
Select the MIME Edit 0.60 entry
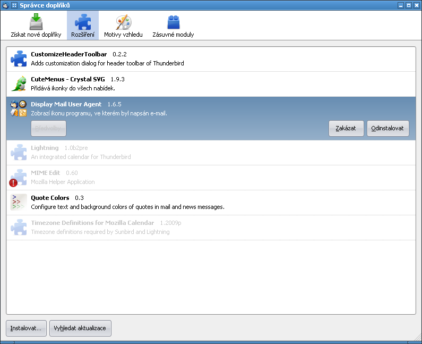[211, 178]
